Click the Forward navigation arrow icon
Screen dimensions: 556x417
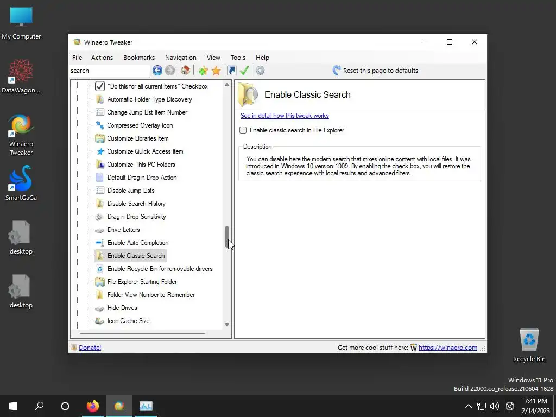coord(170,71)
